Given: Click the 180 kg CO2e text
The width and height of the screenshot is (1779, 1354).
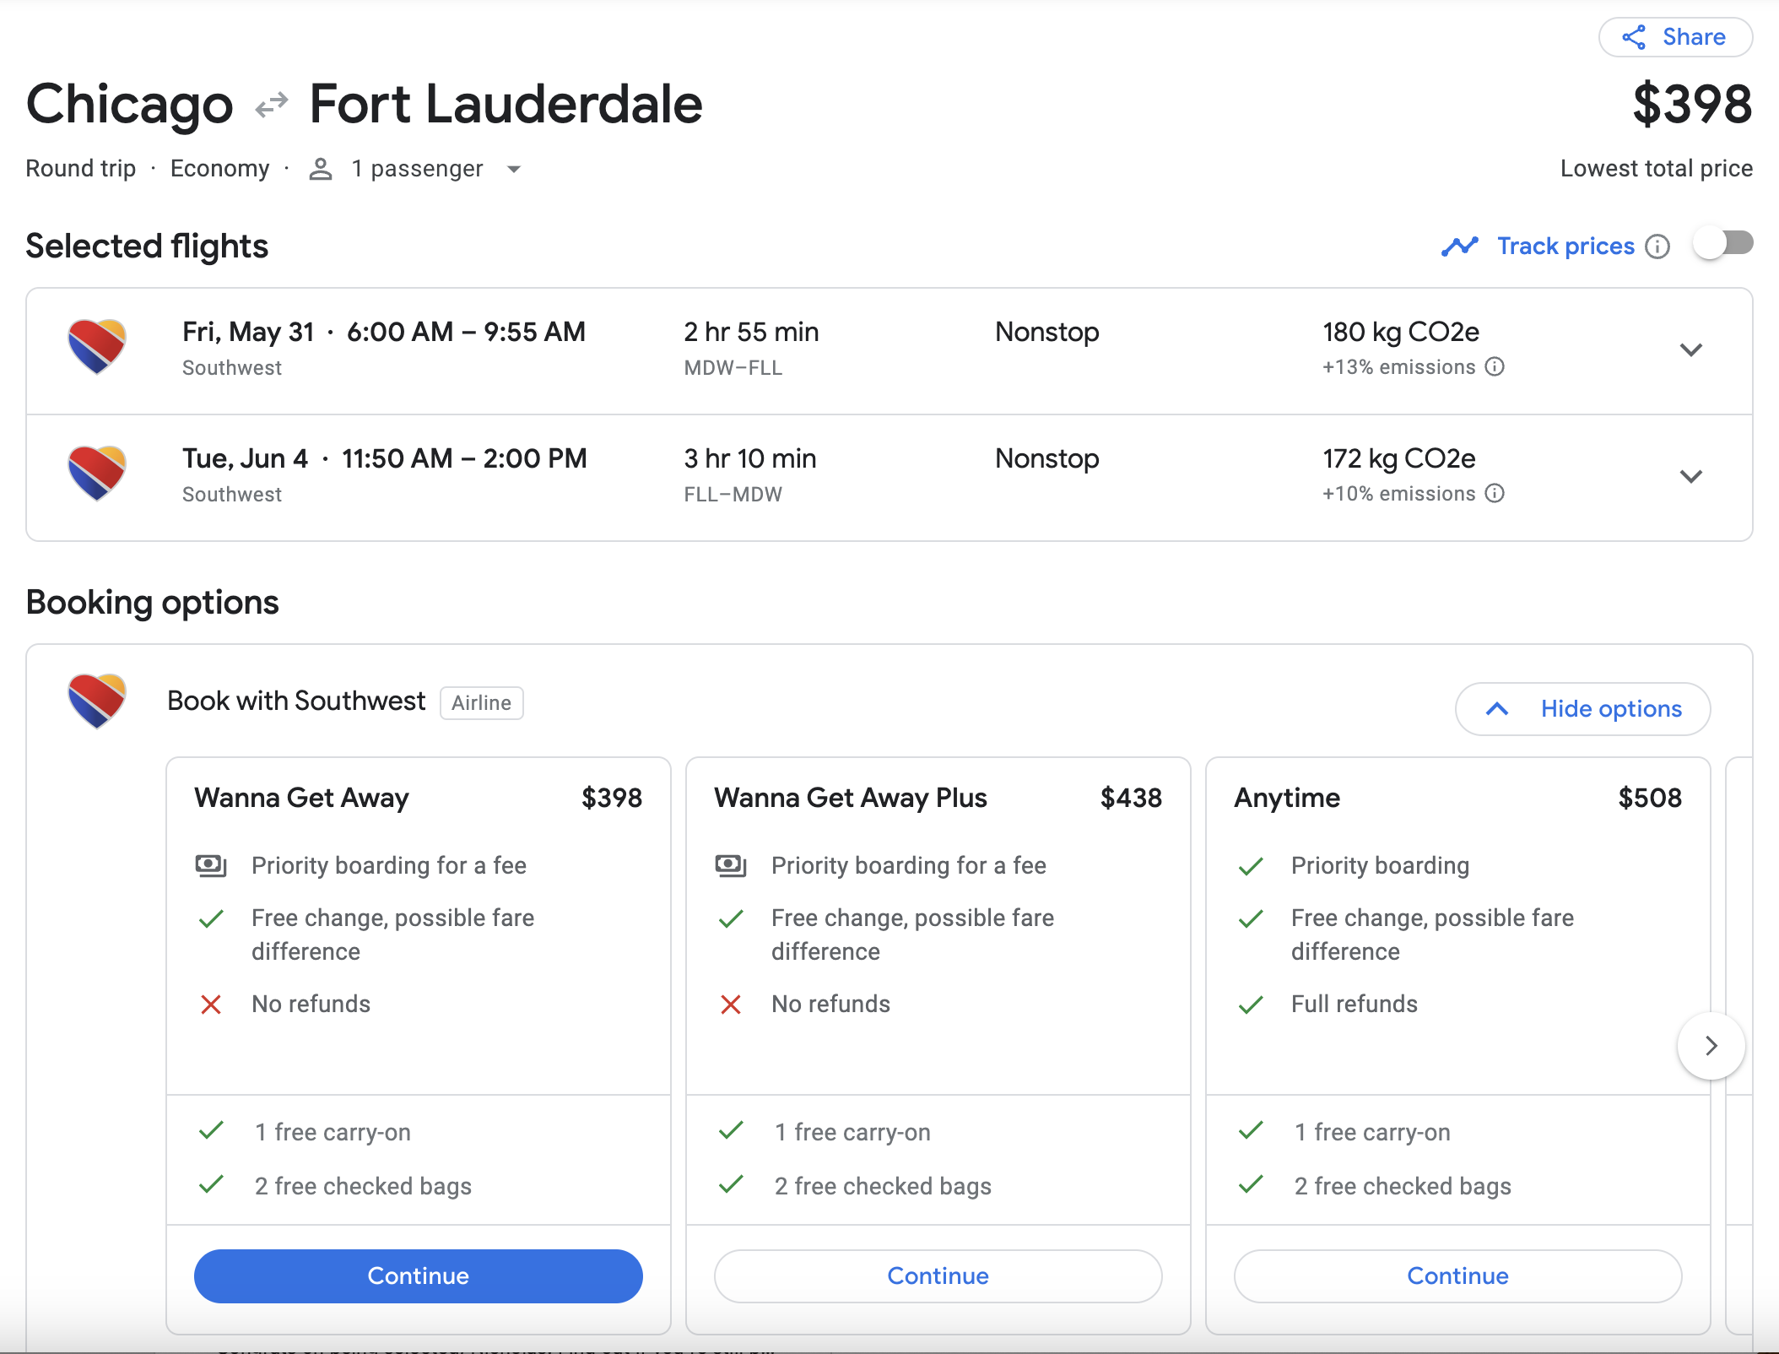Looking at the screenshot, I should click(x=1401, y=332).
